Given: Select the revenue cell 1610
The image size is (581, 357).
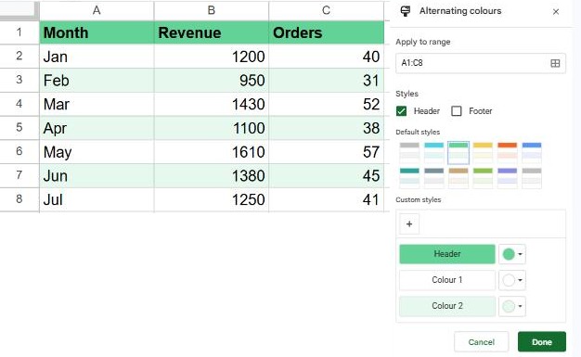Looking at the screenshot, I should (212, 151).
